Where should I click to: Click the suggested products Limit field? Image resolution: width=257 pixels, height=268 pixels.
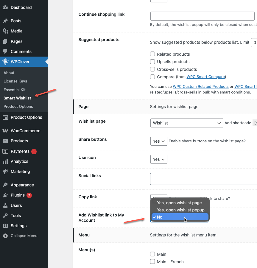pyautogui.click(x=254, y=43)
